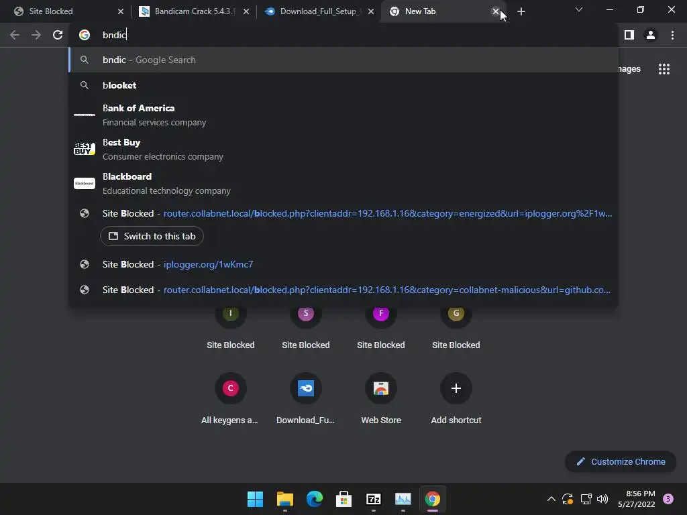687x515 pixels.
Task: Open File Explorer from the taskbar
Action: coord(284,499)
